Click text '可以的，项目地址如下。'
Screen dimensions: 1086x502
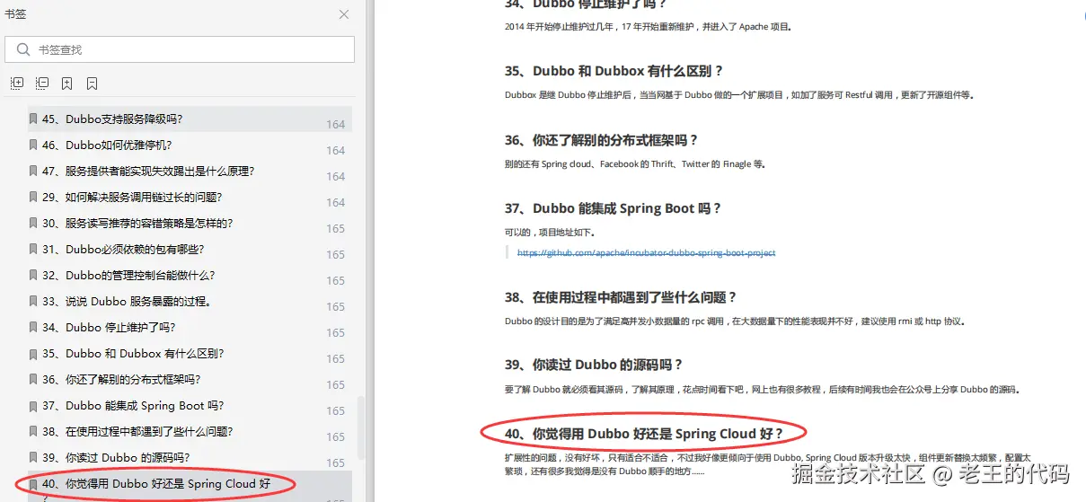[551, 232]
